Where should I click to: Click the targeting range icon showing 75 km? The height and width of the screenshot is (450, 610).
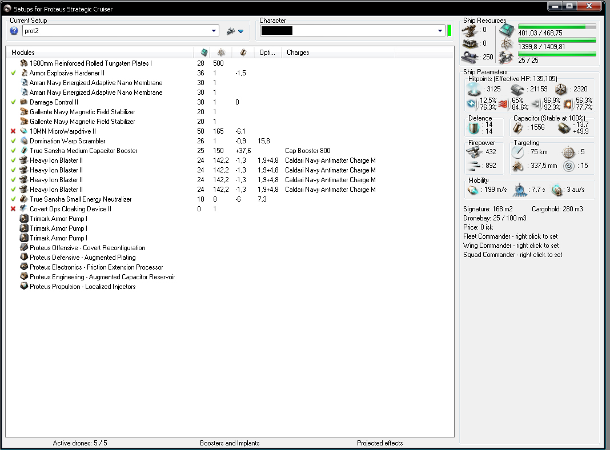tap(517, 152)
